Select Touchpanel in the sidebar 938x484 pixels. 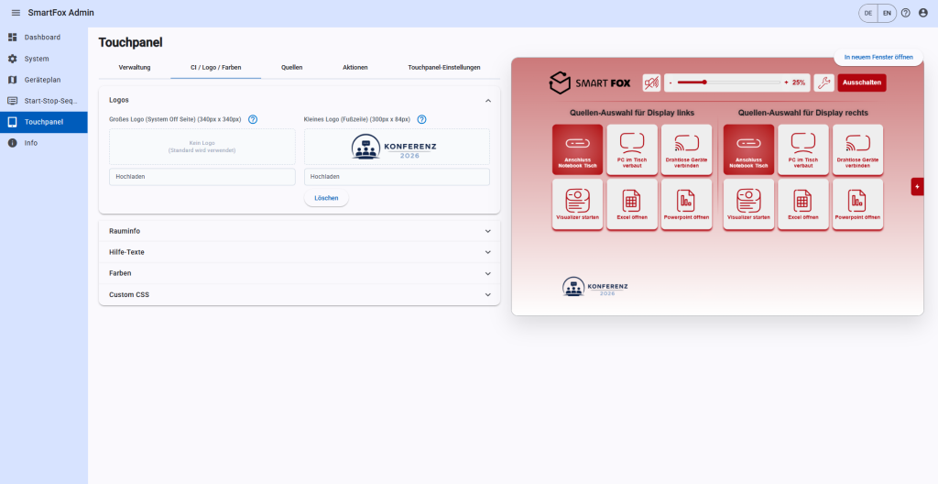pyautogui.click(x=44, y=122)
